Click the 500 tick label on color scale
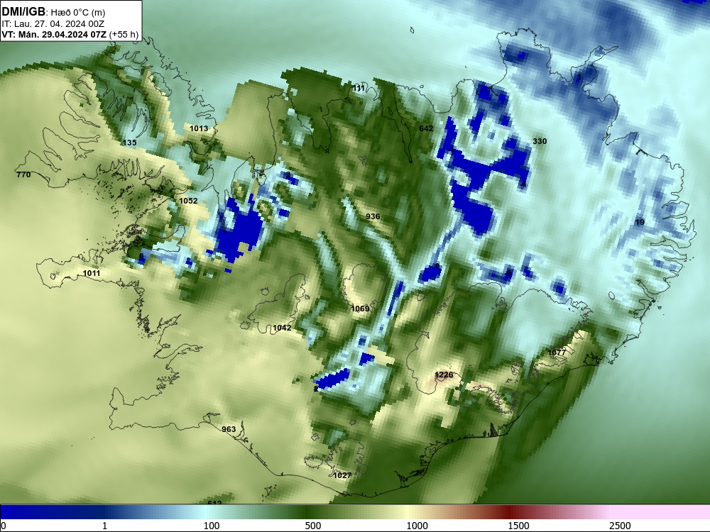The image size is (710, 532). (x=313, y=526)
